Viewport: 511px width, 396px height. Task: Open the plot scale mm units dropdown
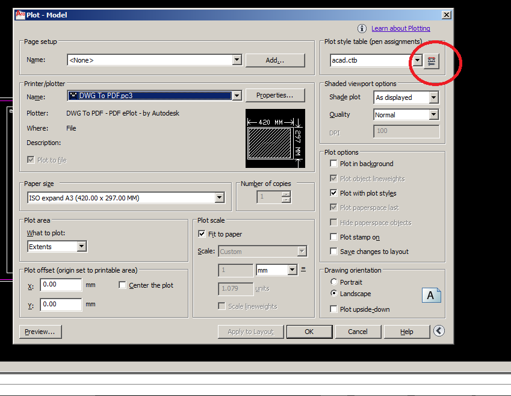[293, 270]
